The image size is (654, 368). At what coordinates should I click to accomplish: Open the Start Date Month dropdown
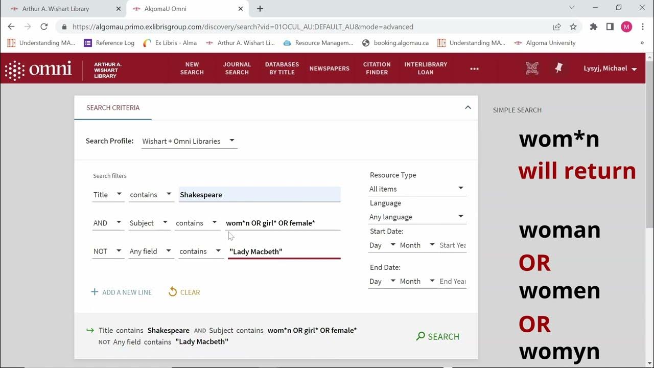click(x=417, y=245)
